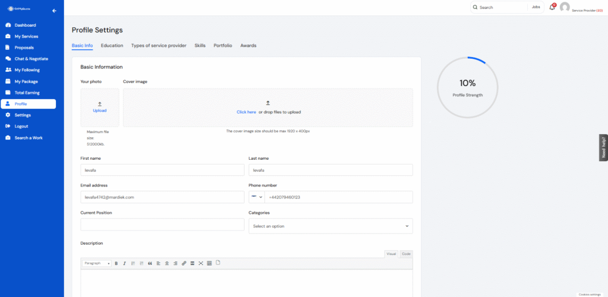
Task: Apply bold formatting in description editor
Action: [116, 263]
